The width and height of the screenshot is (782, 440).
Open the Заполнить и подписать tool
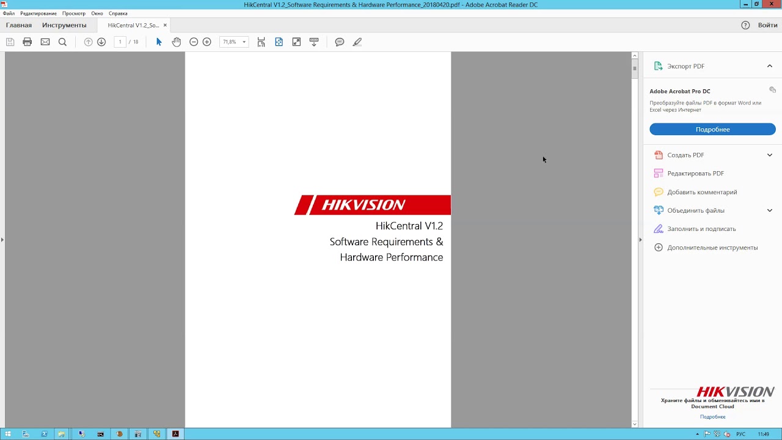701,229
